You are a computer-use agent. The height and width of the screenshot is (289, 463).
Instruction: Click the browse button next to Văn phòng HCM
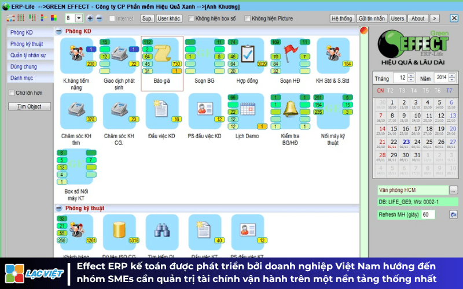[453, 190]
